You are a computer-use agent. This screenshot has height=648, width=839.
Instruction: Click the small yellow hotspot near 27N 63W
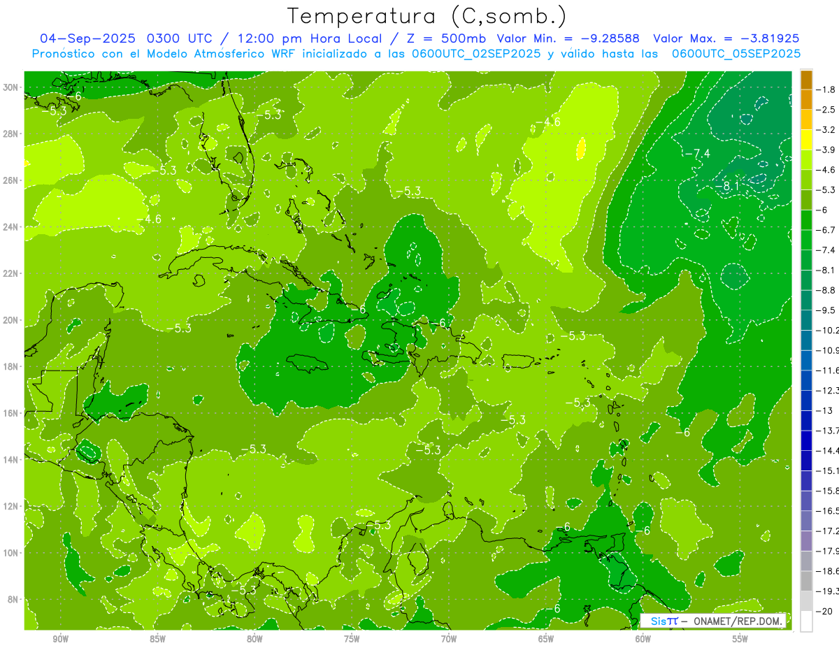(x=581, y=148)
